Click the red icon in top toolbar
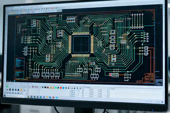 coord(52,8)
